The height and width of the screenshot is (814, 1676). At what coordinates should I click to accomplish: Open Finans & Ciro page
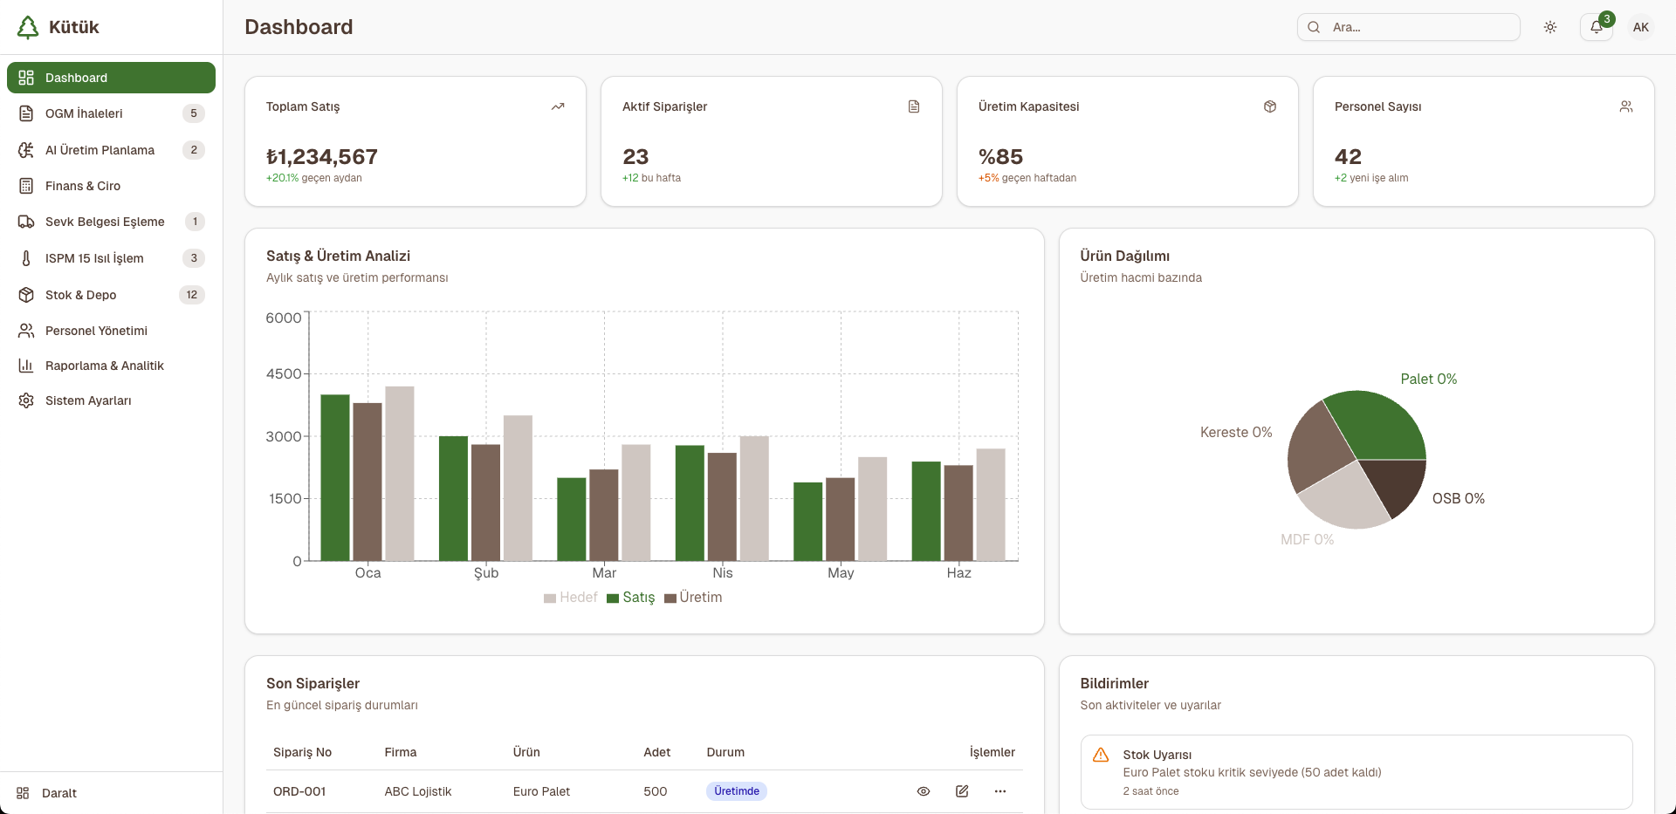click(x=83, y=186)
